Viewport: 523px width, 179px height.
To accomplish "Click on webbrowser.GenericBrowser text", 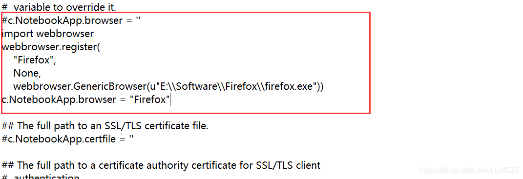I will pos(80,87).
